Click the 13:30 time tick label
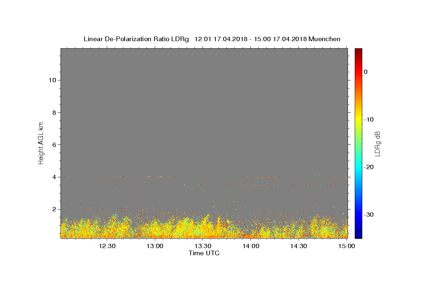The image size is (430, 286). pyautogui.click(x=203, y=246)
